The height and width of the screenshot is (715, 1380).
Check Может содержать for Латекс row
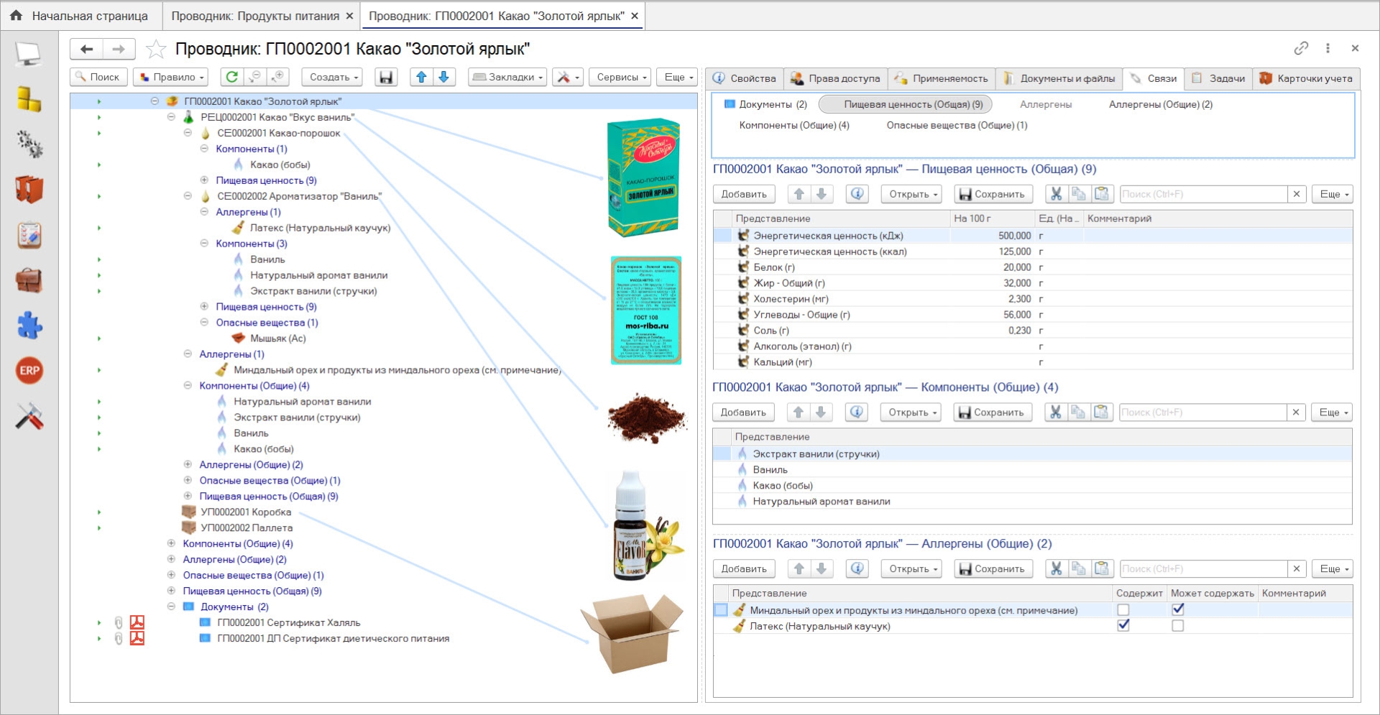pos(1178,626)
